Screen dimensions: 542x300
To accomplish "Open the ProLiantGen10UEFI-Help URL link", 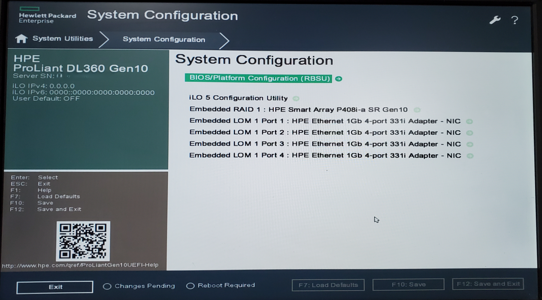I will [x=80, y=265].
